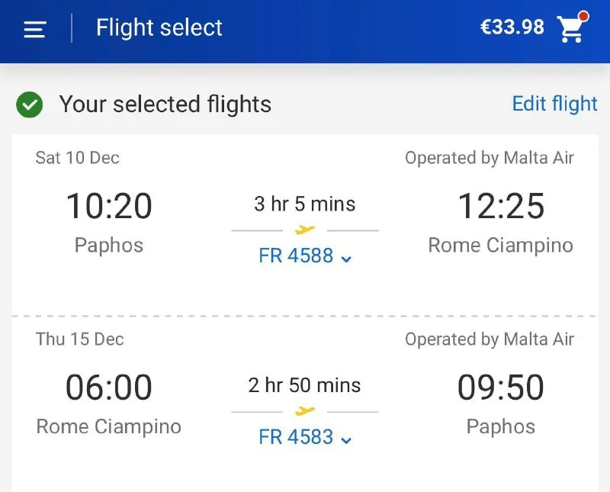Click the Flight select page title

159,28
